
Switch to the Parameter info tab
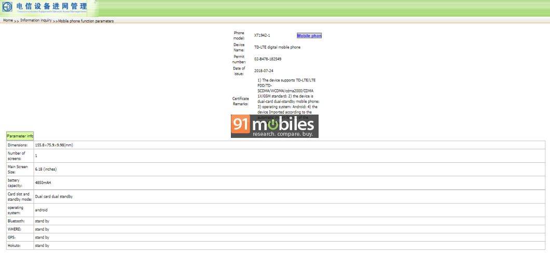(20, 136)
